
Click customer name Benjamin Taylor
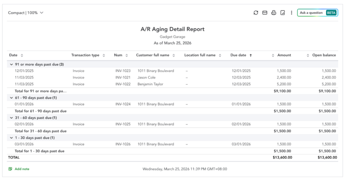click(150, 84)
